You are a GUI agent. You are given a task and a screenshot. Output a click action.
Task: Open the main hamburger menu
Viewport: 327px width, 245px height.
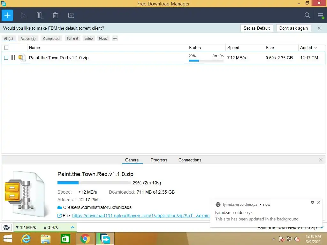tap(321, 15)
